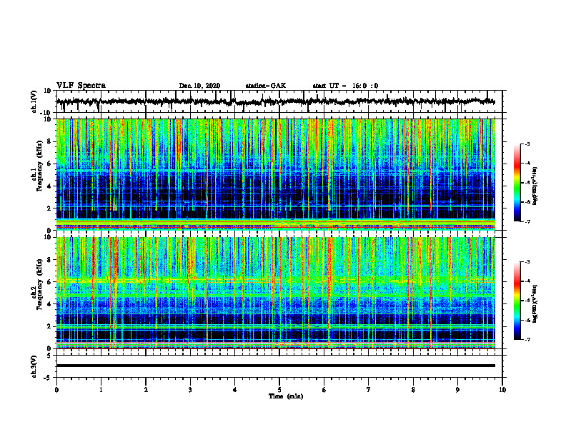Click the 'start UT = 16:0 :0' text

pyautogui.click(x=345, y=86)
